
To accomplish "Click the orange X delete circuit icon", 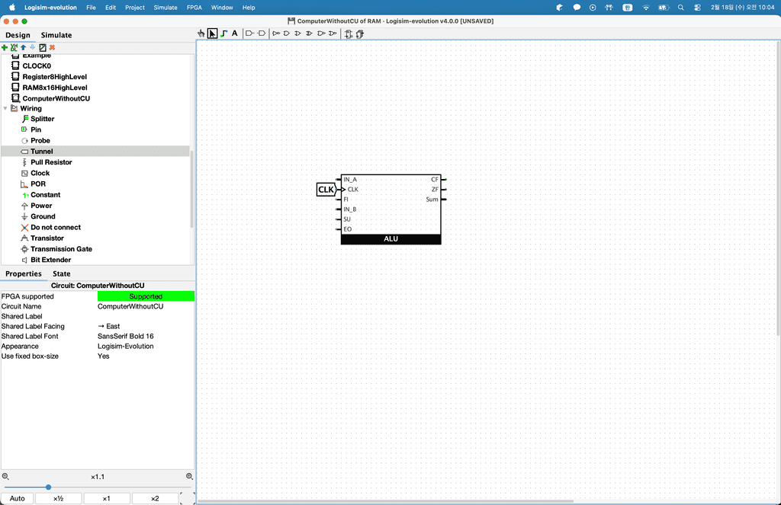I will coord(52,47).
